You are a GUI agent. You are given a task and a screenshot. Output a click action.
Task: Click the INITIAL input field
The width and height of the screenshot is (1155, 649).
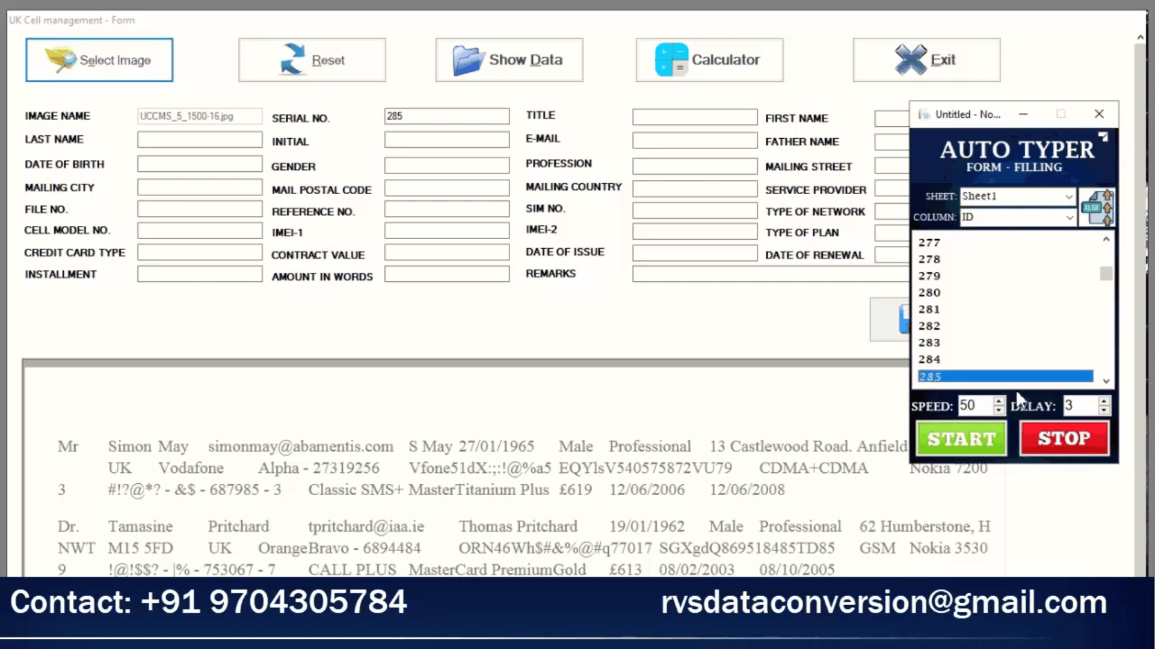click(x=447, y=139)
